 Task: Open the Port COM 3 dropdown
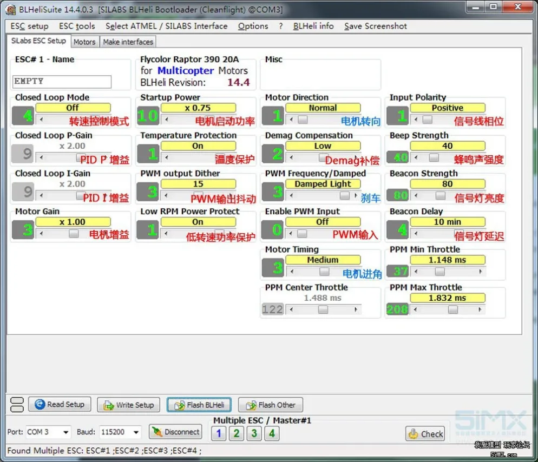coord(65,432)
